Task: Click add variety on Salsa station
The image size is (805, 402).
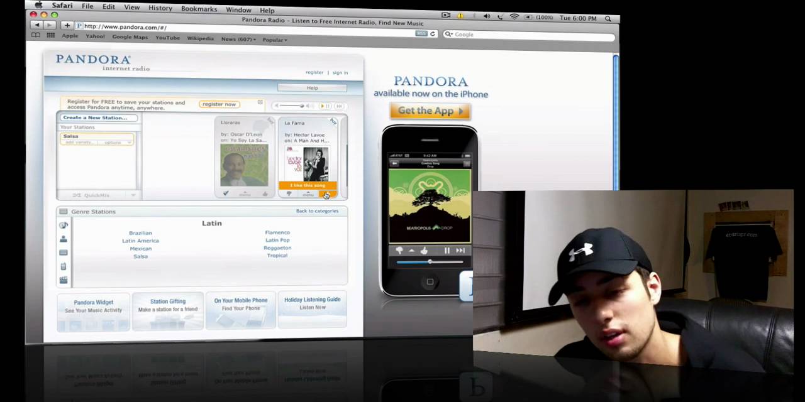Action: pos(79,143)
